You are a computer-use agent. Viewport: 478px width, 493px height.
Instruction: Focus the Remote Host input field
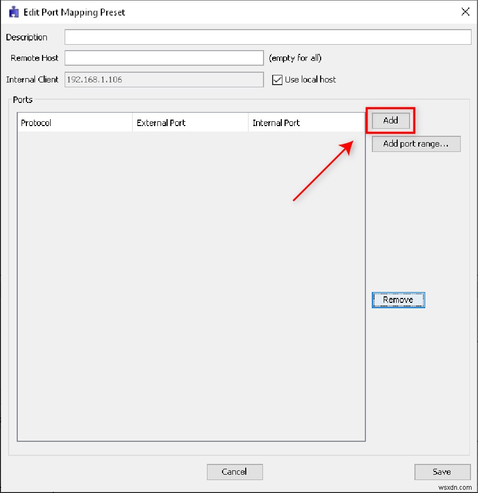click(164, 58)
